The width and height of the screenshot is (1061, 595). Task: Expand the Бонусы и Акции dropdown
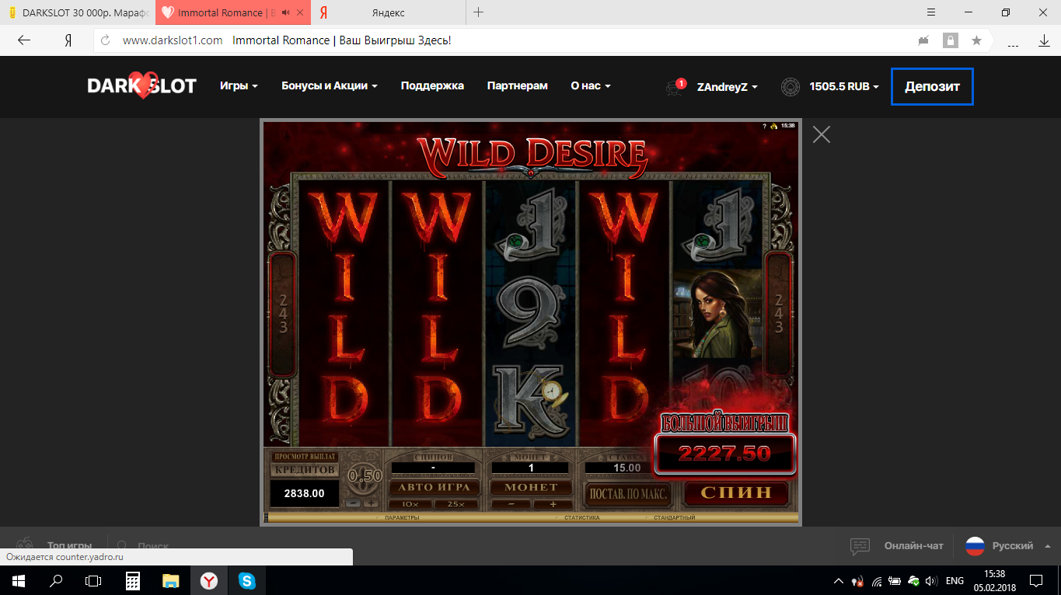point(330,86)
